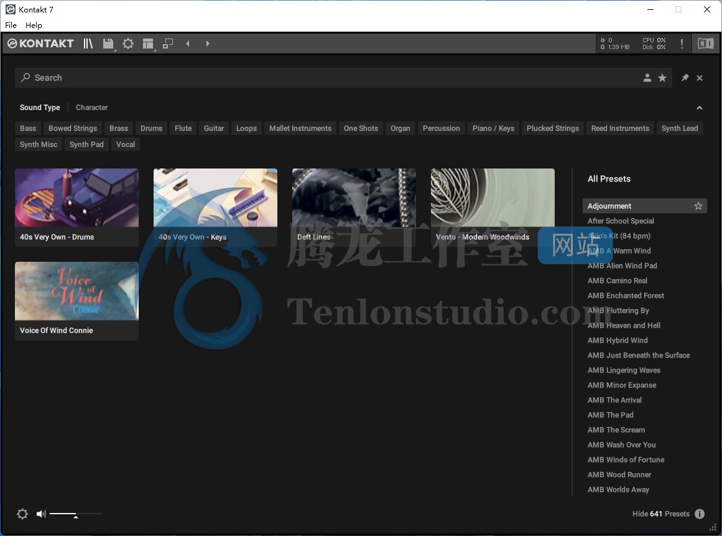
Task: Go to previous instrument arrow
Action: tap(188, 44)
